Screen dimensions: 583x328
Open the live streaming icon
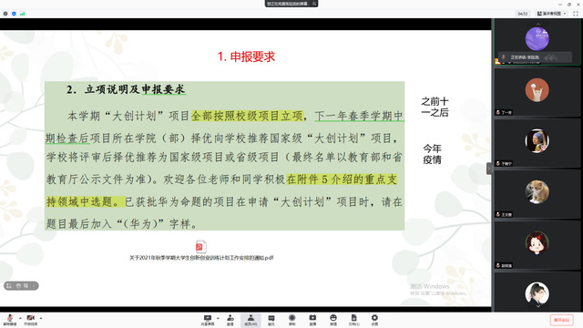click(x=312, y=320)
